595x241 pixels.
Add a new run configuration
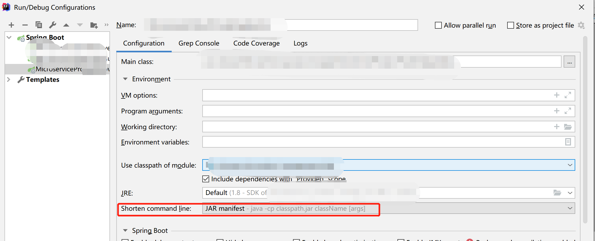point(11,25)
